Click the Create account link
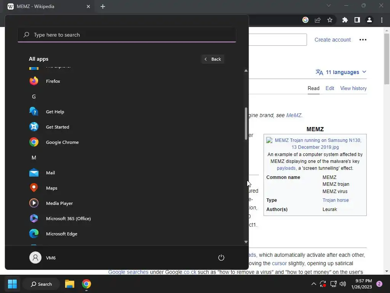 (x=332, y=40)
